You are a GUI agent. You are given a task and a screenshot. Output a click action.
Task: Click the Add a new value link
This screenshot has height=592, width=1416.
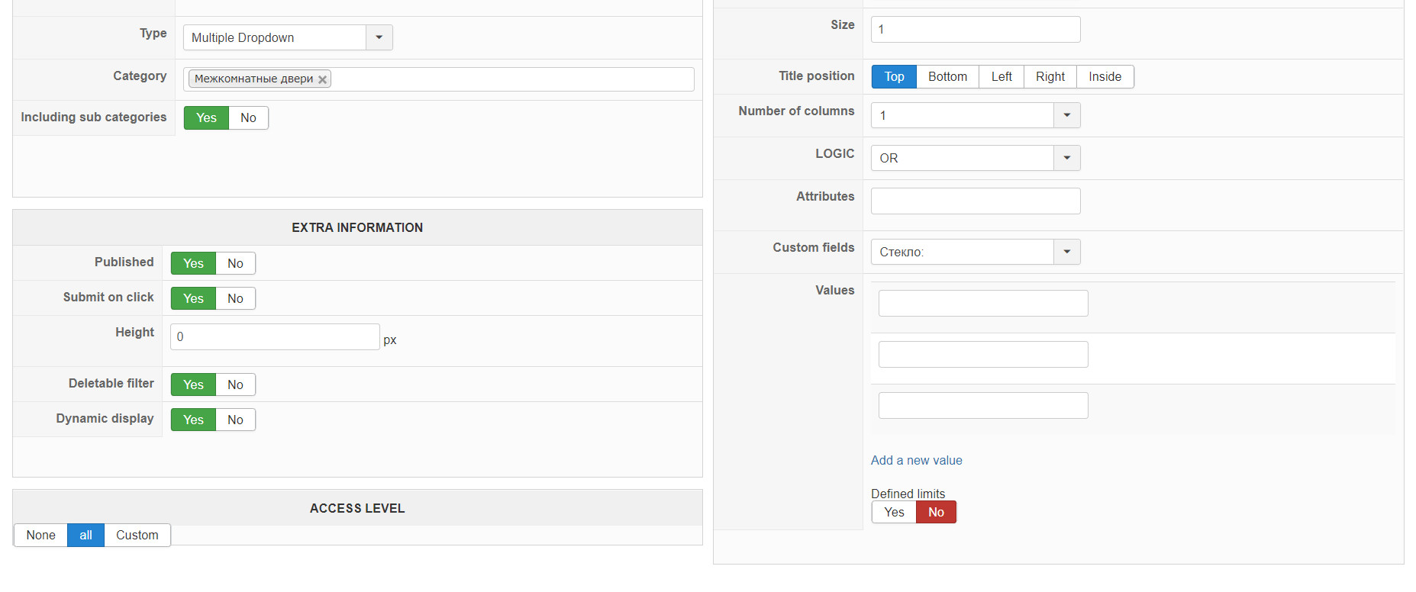916,460
